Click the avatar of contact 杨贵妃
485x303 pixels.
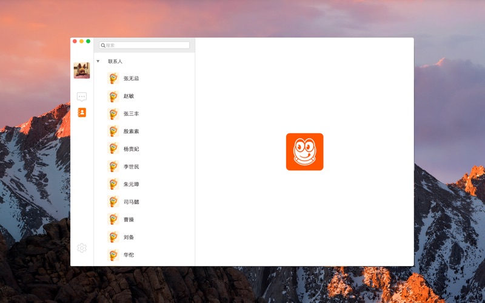pyautogui.click(x=113, y=148)
